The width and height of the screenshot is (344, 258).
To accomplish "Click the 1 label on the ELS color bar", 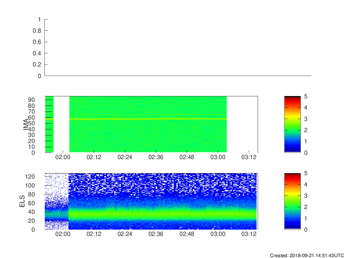I will (x=305, y=218).
